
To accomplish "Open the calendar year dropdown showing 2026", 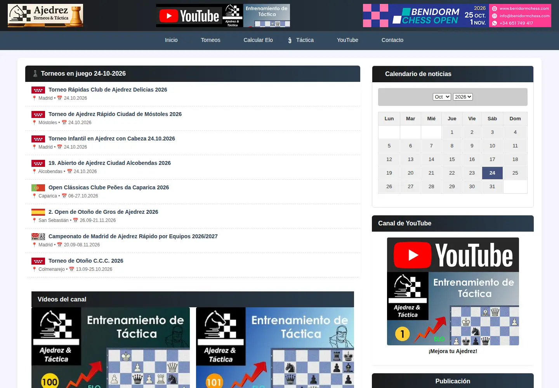I will click(463, 97).
